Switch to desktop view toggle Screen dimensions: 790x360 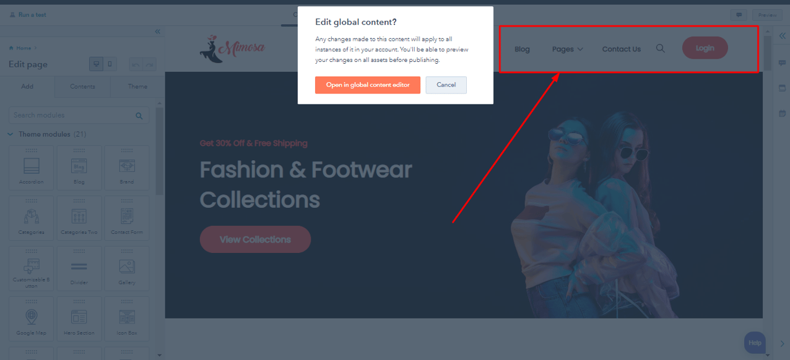(x=96, y=64)
